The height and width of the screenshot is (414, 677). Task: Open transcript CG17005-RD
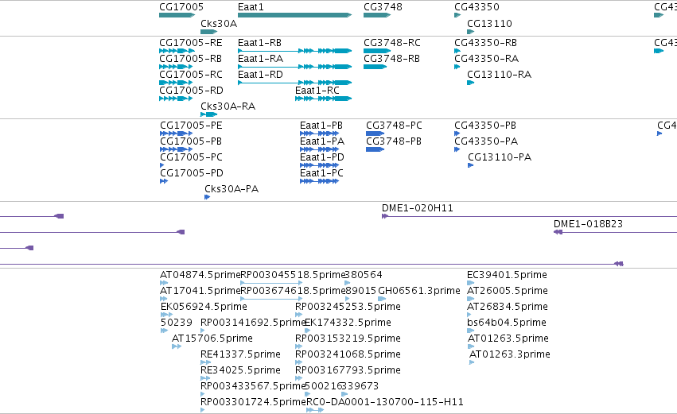coord(191,91)
